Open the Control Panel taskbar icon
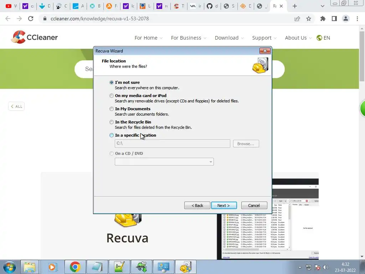This screenshot has width=365, height=274. [163, 267]
